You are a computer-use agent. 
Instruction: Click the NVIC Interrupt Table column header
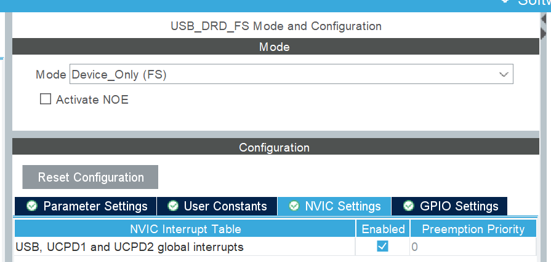click(x=185, y=229)
